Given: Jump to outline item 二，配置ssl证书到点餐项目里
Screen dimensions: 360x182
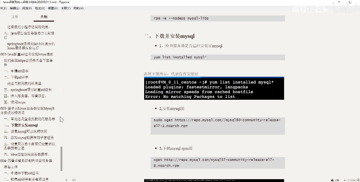Looking at the screenshot, I should (26, 179).
